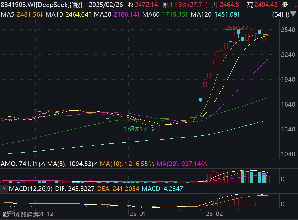The width and height of the screenshot is (298, 220).
Task: Select the 8841905.WI[DeepSeek指数] title
Action: (41, 5)
